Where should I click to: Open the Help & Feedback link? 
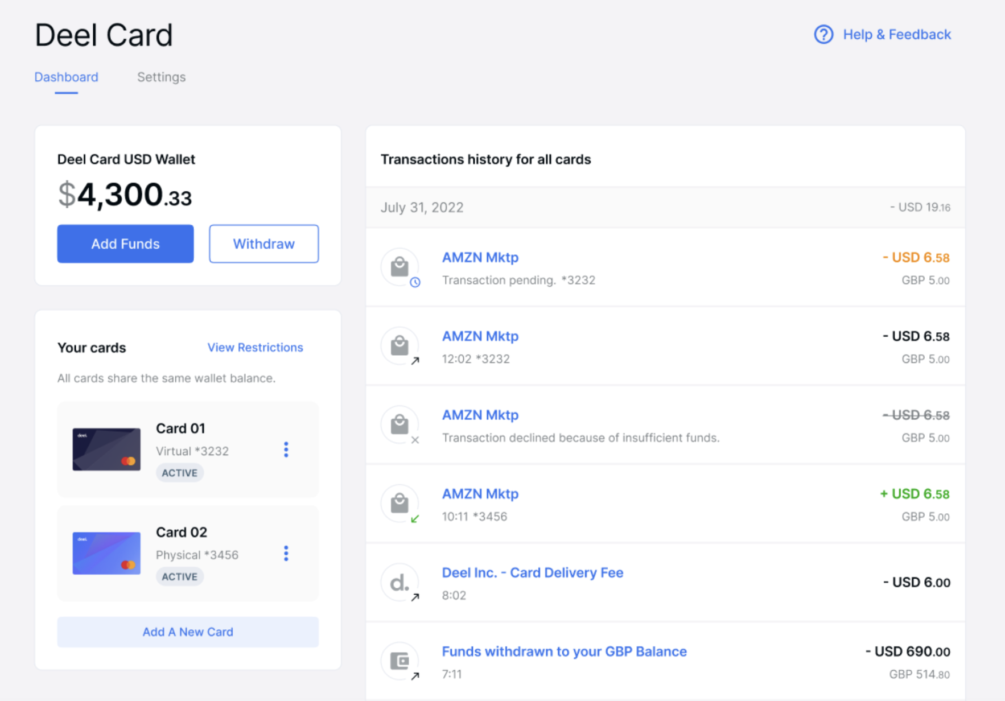(x=896, y=35)
